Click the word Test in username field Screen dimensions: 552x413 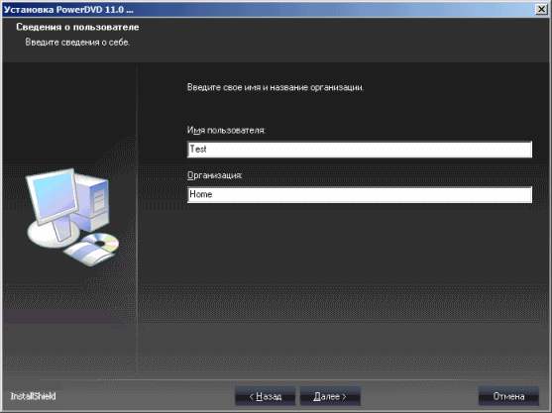(x=198, y=150)
